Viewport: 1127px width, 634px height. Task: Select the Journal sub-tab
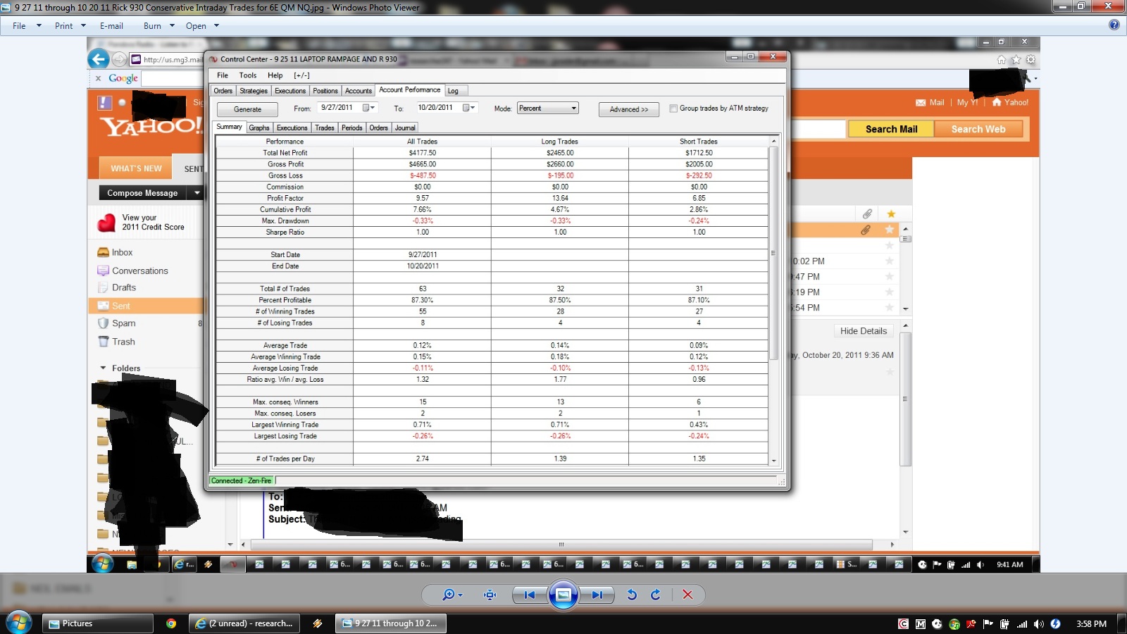point(405,128)
